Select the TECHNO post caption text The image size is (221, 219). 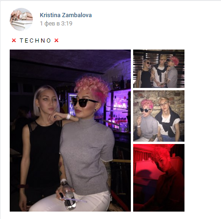point(35,41)
